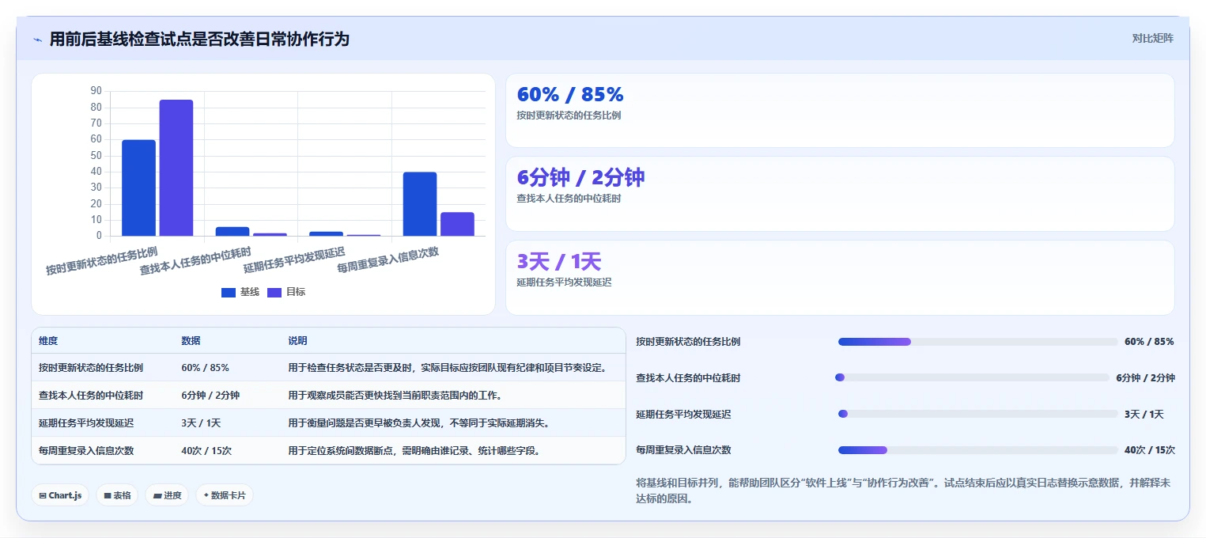Click the progress value 60% / 85%
The width and height of the screenshot is (1206, 538).
click(1149, 342)
